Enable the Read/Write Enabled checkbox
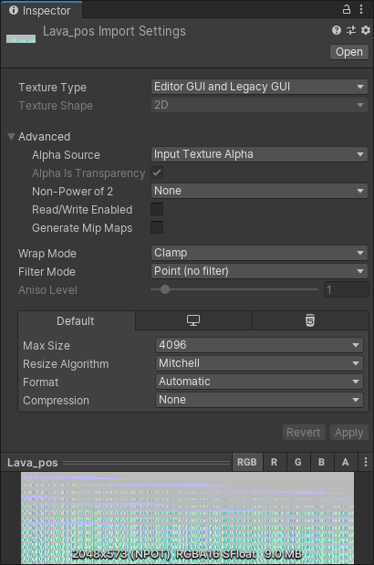Viewport: 374px width, 565px height. [157, 209]
